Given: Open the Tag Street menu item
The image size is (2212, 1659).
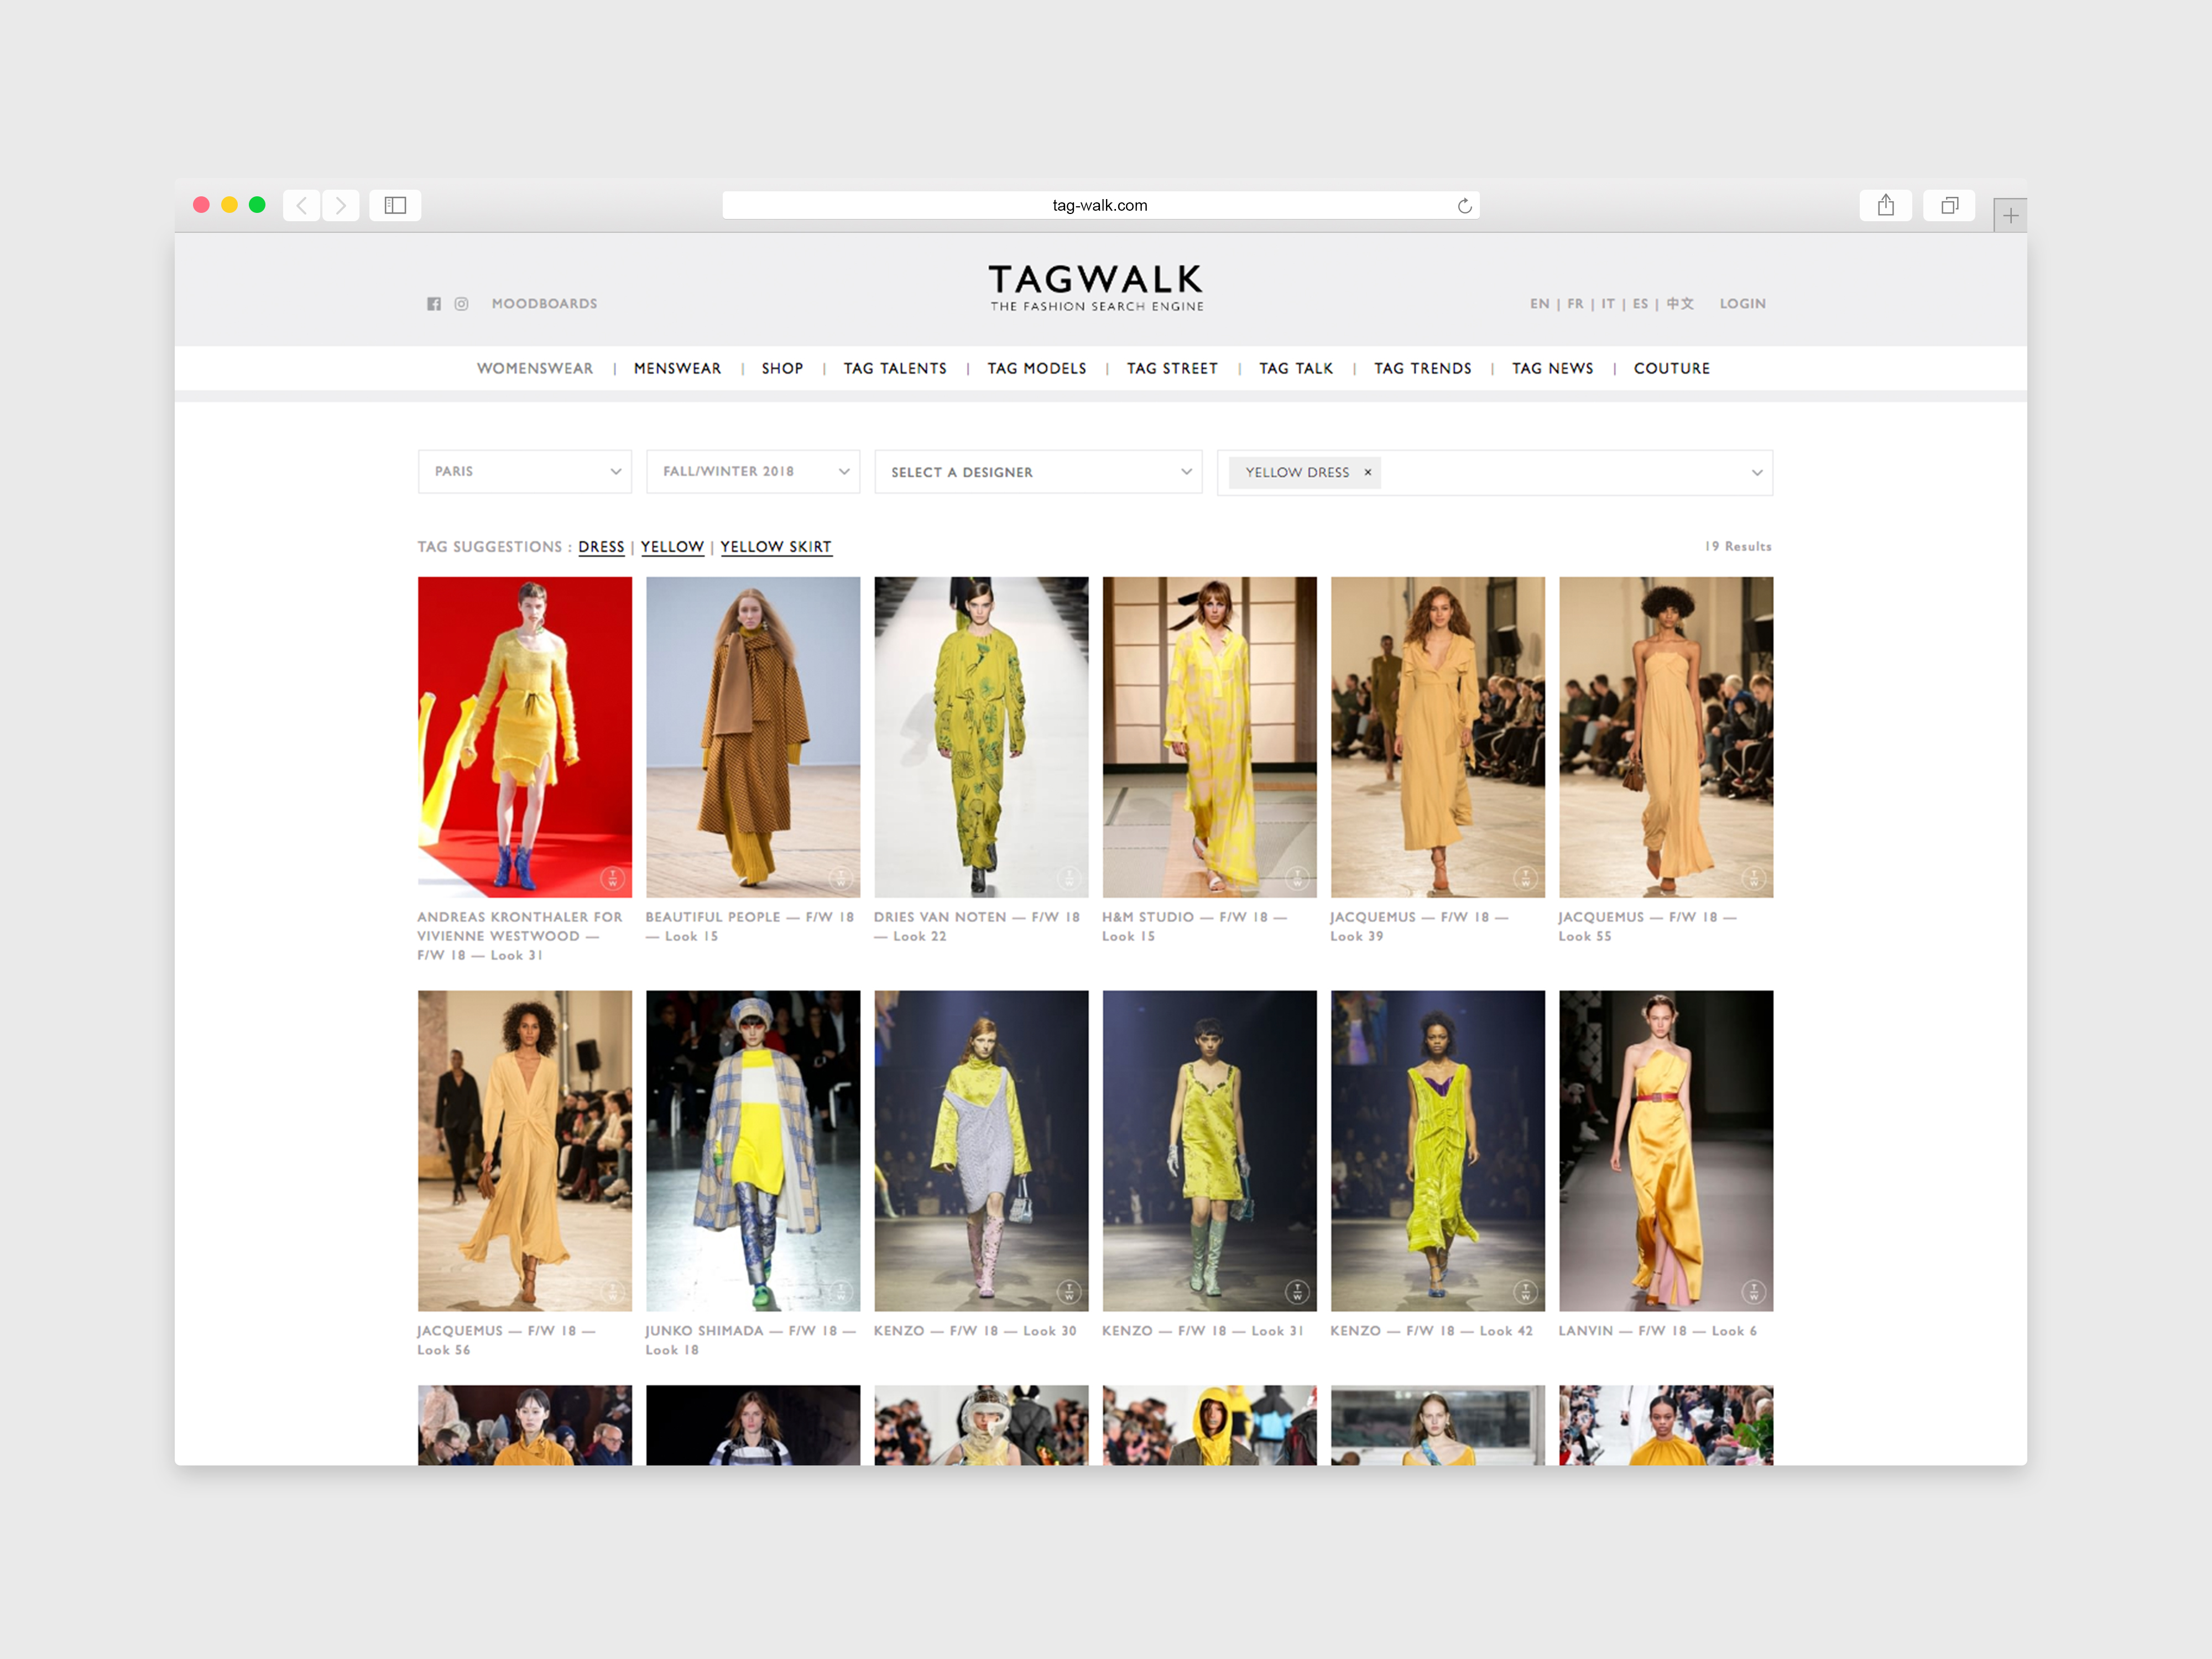Looking at the screenshot, I should coord(1172,368).
